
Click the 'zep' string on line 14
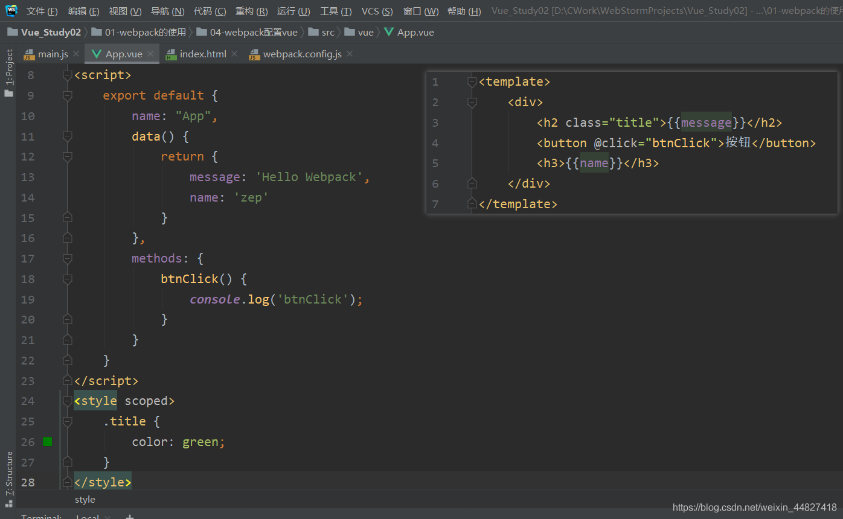pos(251,197)
